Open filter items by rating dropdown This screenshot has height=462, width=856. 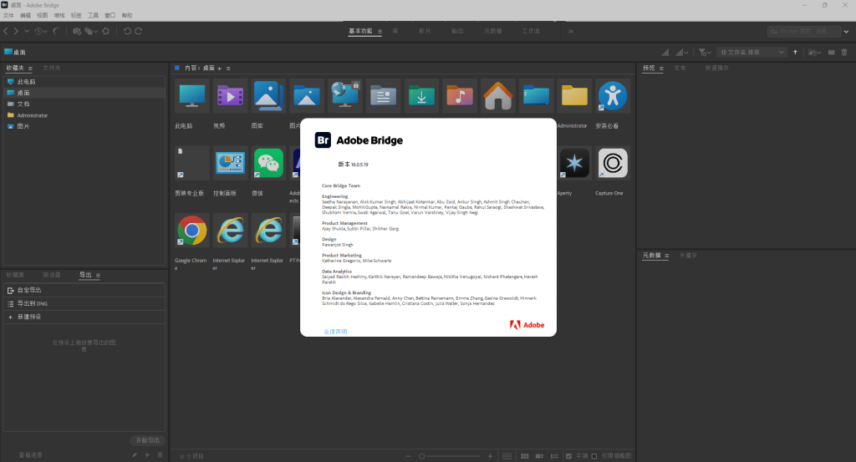pyautogui.click(x=705, y=53)
